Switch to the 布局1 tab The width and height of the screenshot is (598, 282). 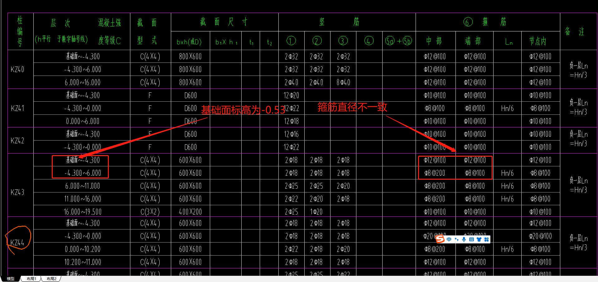coord(31,279)
